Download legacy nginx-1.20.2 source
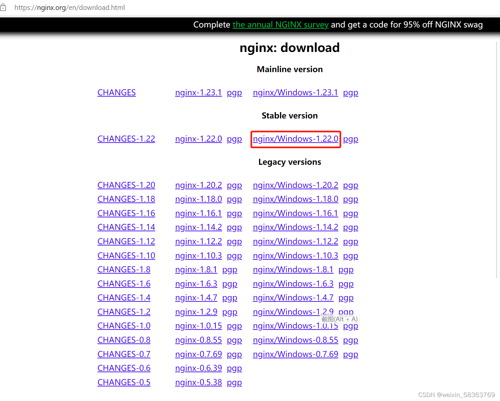 pyautogui.click(x=199, y=185)
